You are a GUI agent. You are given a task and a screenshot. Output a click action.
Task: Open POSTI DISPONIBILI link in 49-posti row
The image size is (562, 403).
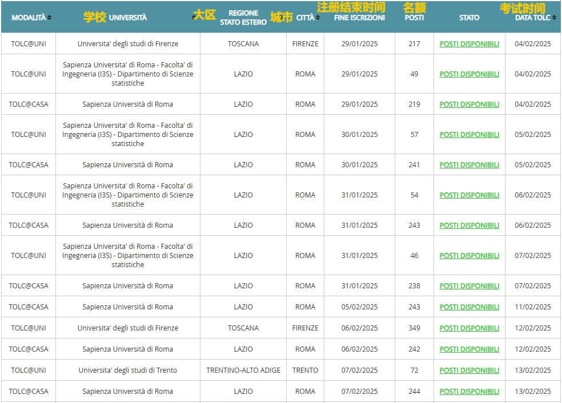point(469,74)
